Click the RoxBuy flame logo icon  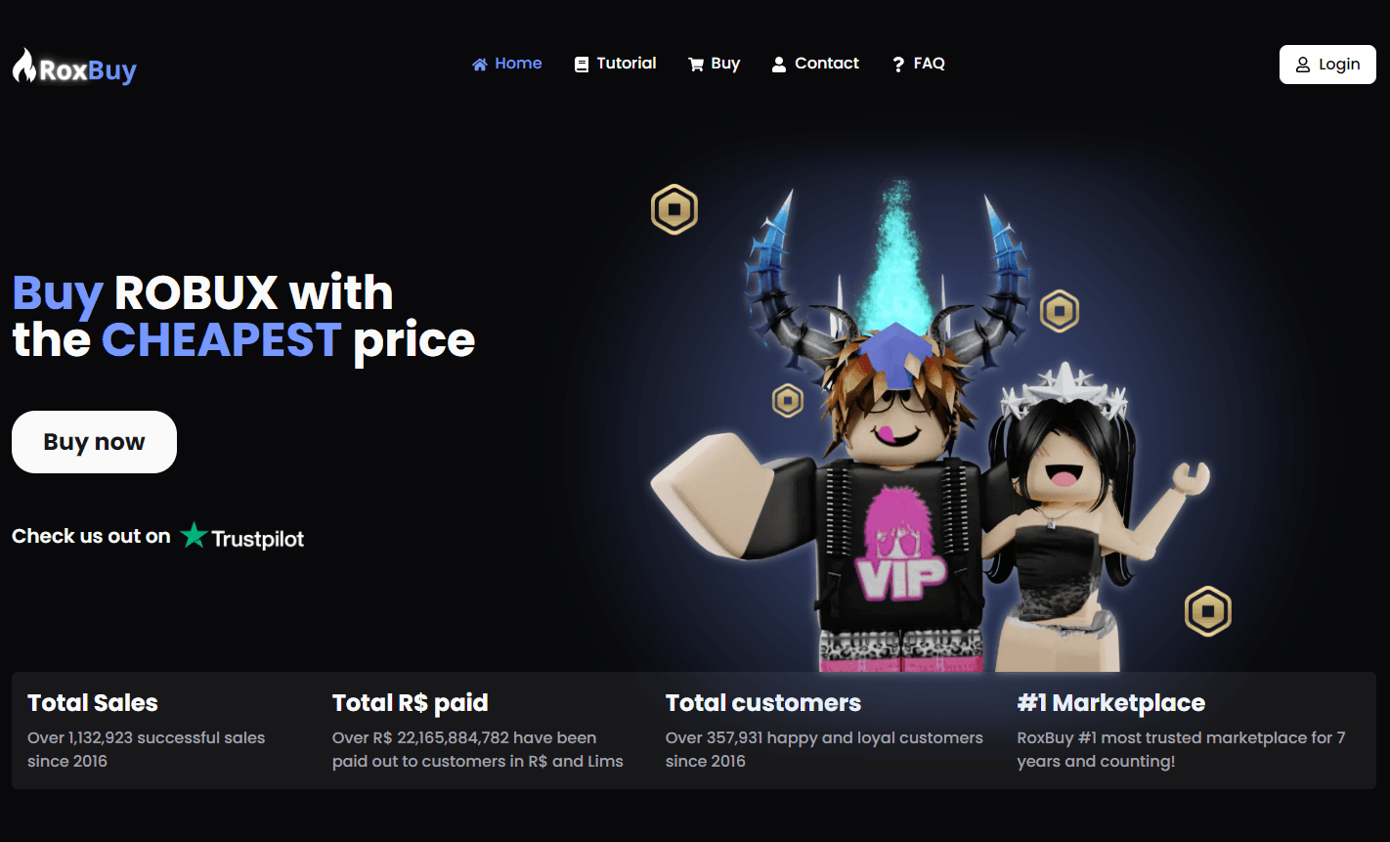pyautogui.click(x=24, y=66)
